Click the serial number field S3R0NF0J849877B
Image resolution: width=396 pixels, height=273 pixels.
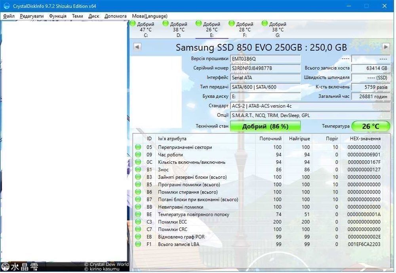point(265,68)
